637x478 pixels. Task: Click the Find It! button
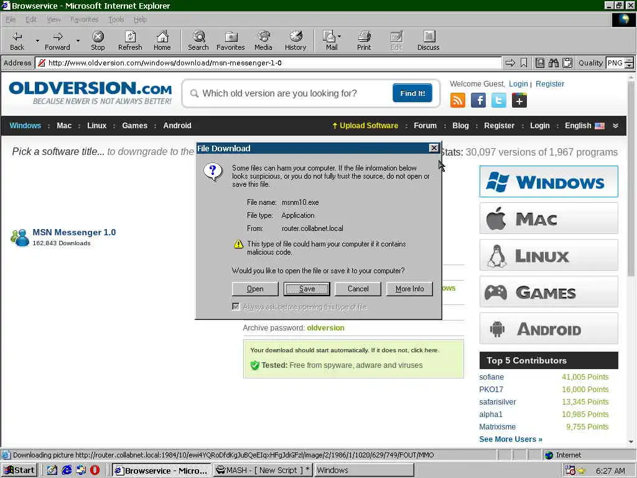(x=412, y=93)
